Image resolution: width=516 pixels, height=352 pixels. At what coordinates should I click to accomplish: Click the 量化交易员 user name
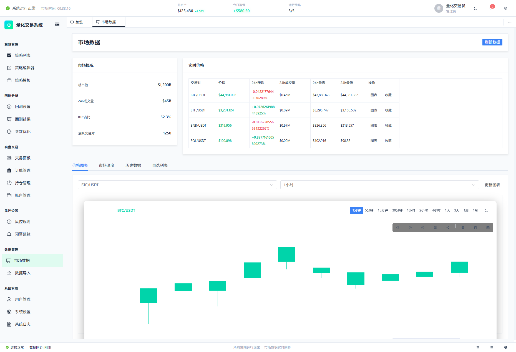(x=455, y=6)
